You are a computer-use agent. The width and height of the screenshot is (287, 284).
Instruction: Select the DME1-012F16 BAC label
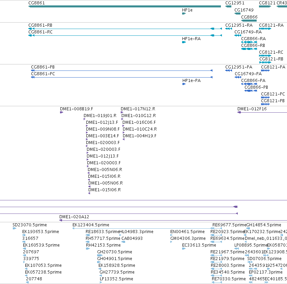point(252,109)
